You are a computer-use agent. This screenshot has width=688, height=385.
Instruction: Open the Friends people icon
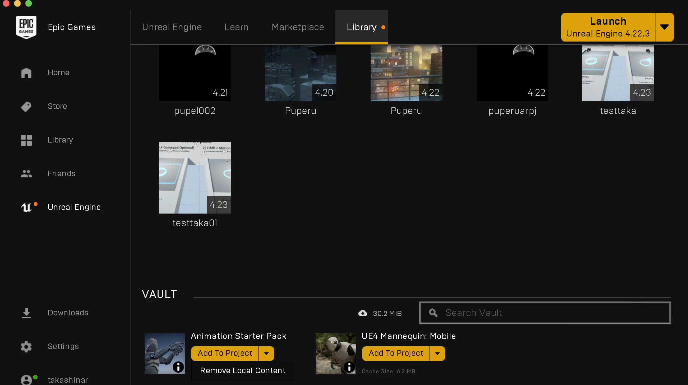coord(26,174)
